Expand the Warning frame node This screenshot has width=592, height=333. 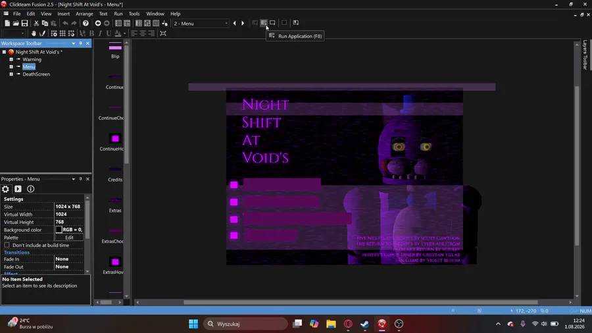[x=11, y=59]
